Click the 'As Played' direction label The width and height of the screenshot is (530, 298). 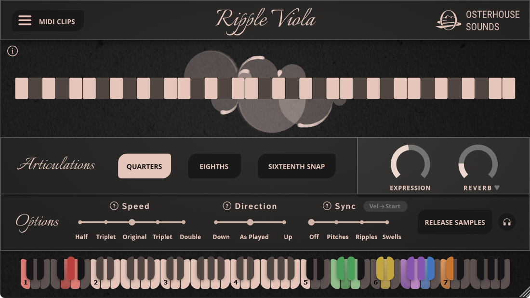click(254, 237)
